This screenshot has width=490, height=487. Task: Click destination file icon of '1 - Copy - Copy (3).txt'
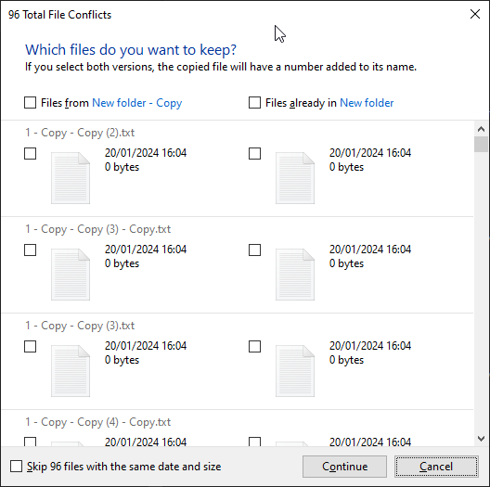click(295, 371)
